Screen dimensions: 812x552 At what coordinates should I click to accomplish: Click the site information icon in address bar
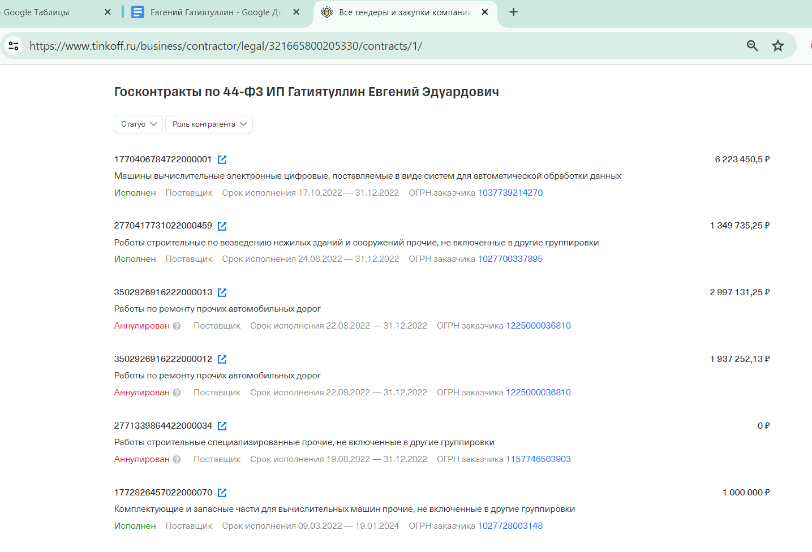[14, 46]
